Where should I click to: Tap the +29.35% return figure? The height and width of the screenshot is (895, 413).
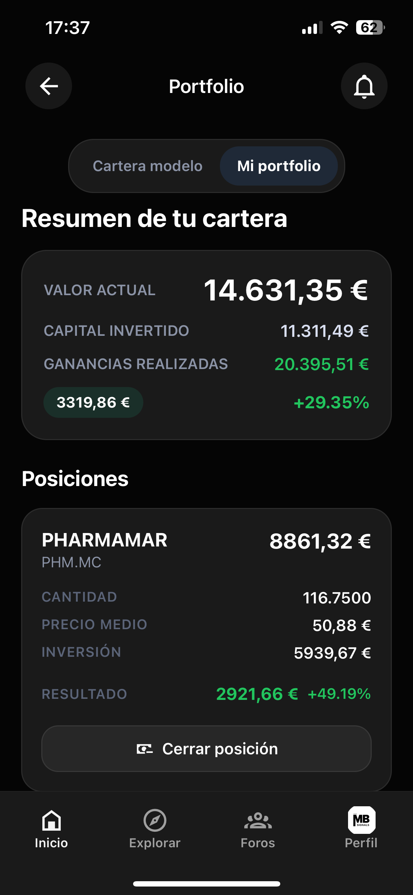pyautogui.click(x=331, y=403)
